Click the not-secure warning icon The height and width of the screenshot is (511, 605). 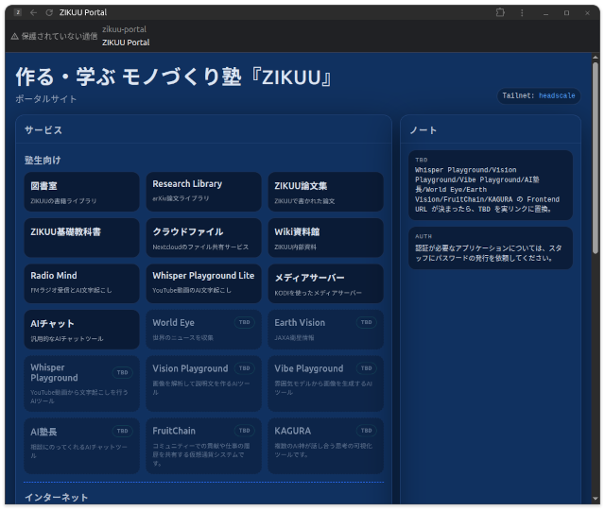[x=14, y=35]
